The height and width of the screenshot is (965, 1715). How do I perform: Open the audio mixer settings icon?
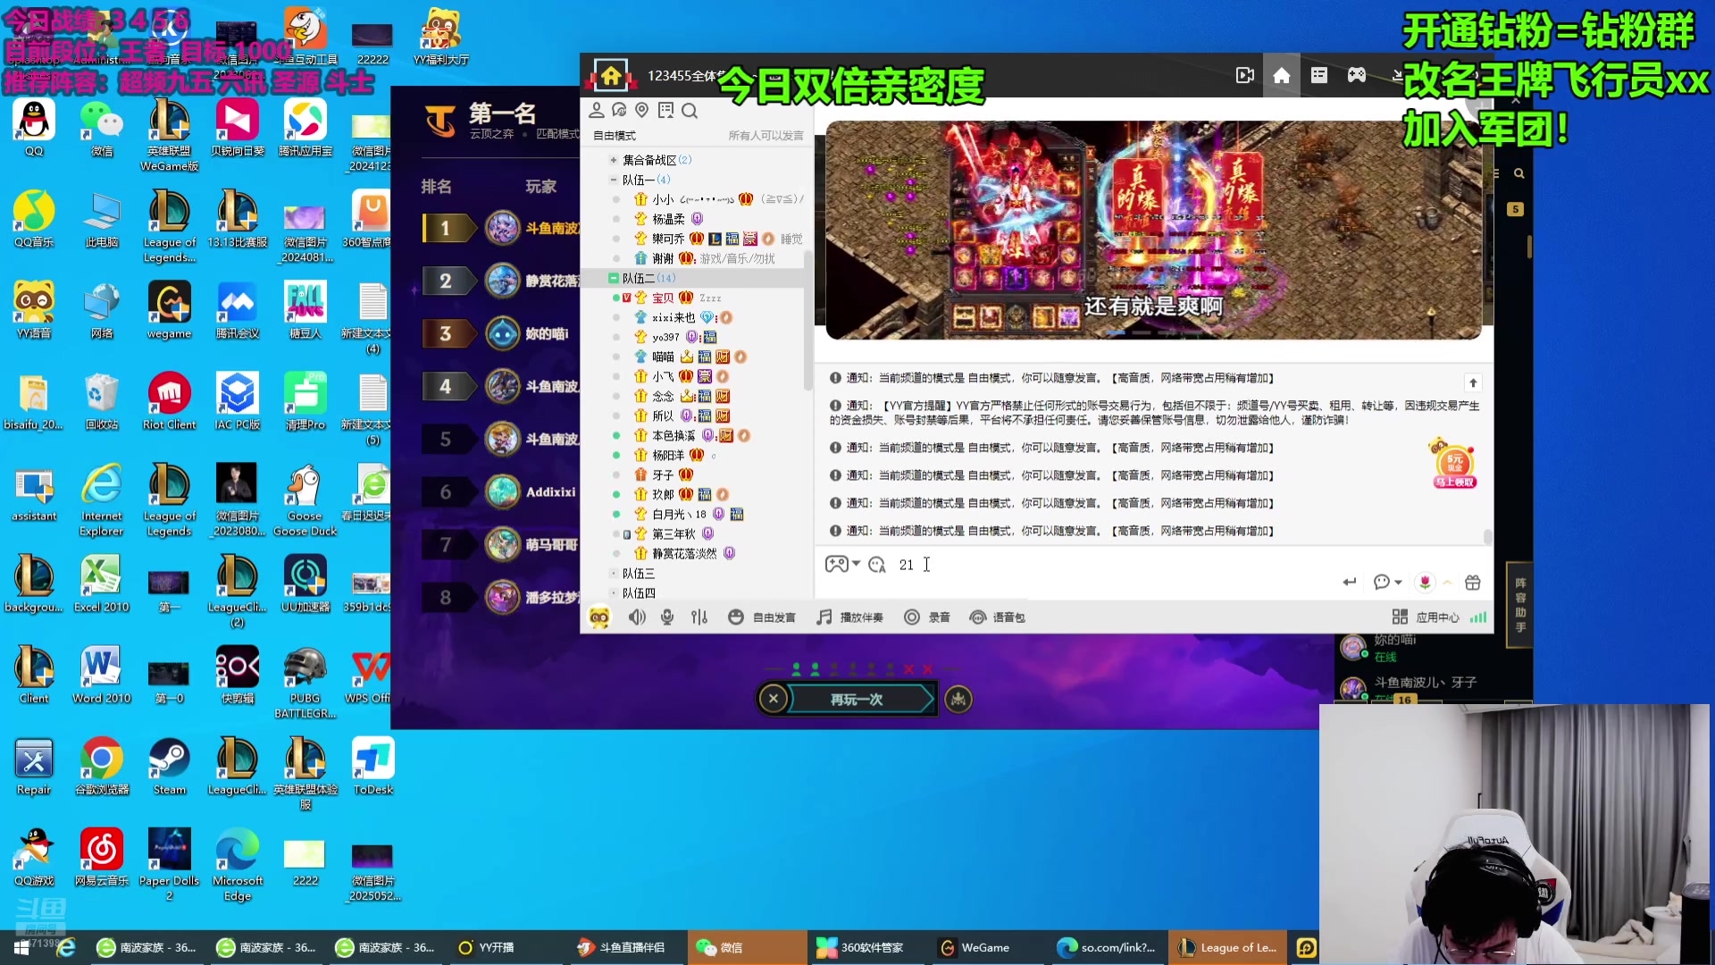pyautogui.click(x=699, y=617)
